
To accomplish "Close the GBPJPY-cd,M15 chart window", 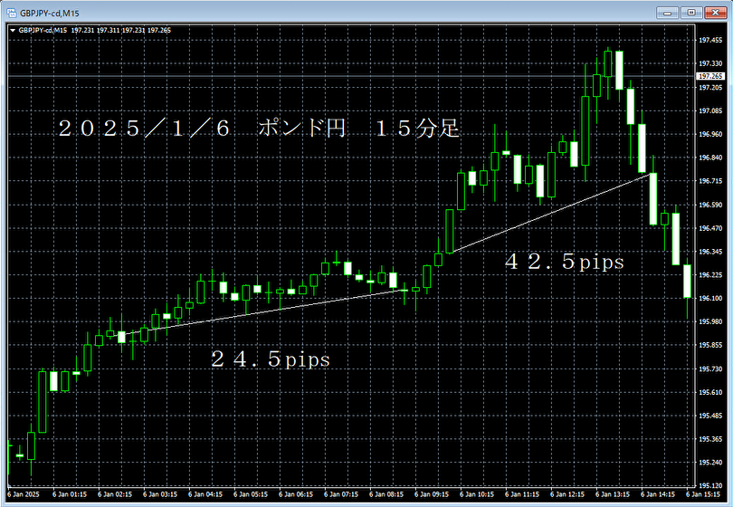I will [x=715, y=13].
